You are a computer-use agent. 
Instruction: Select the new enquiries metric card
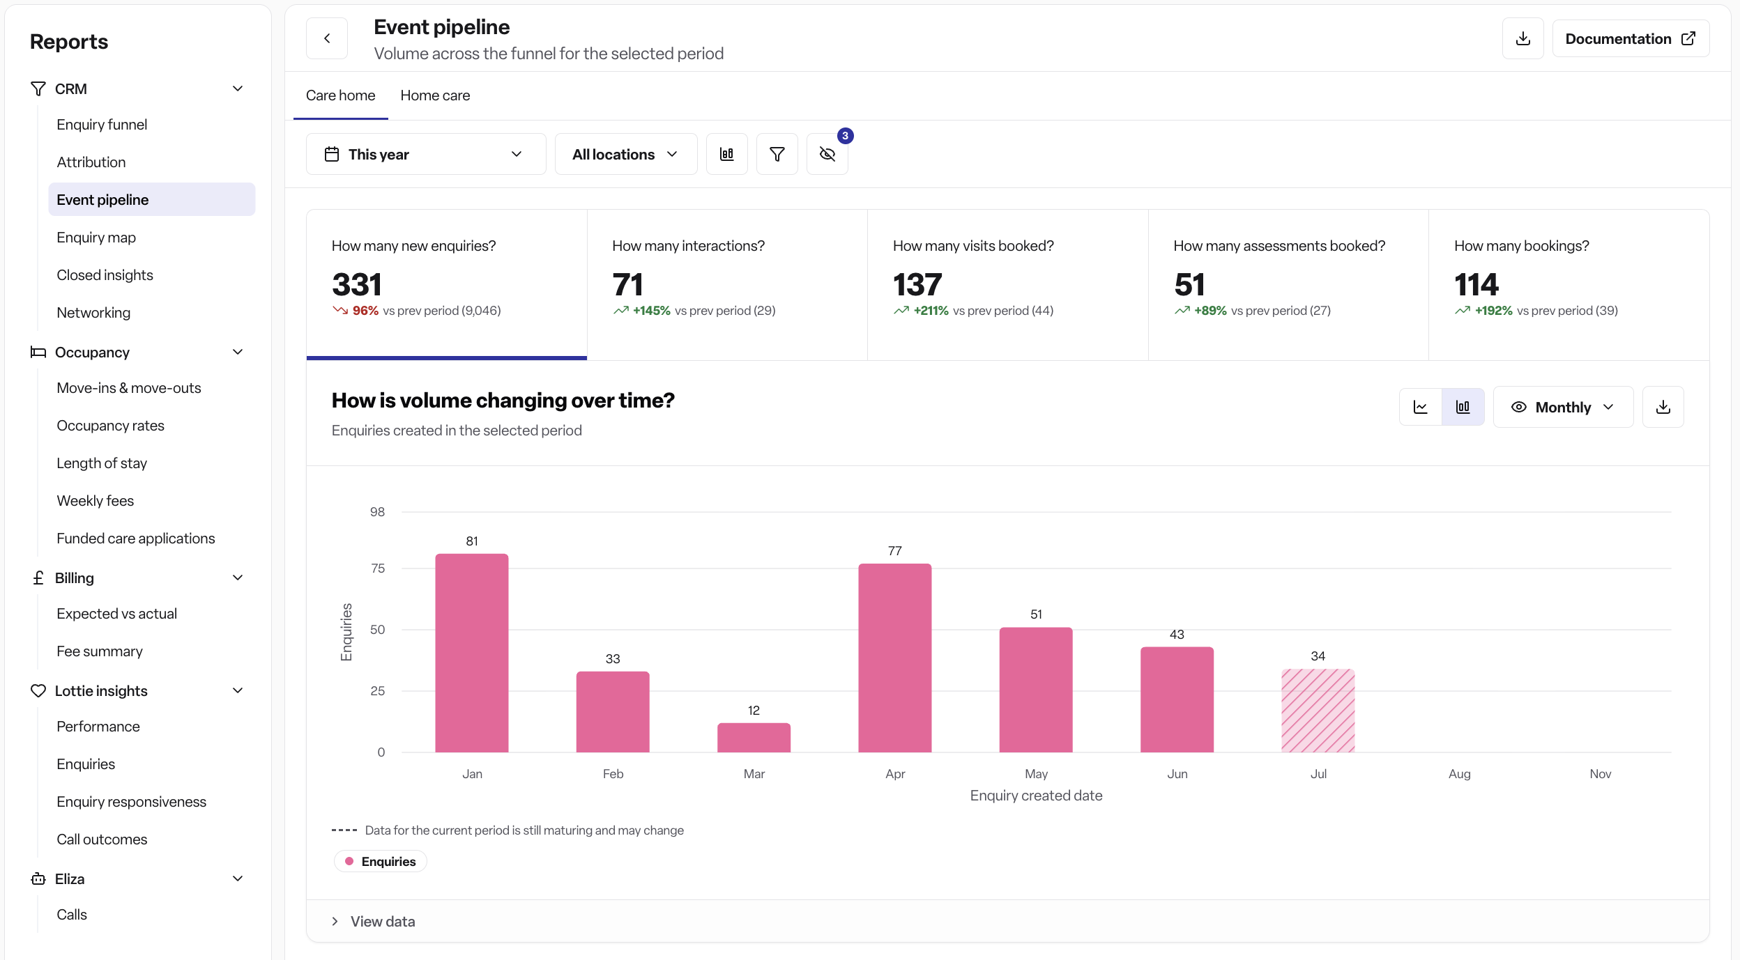coord(447,285)
